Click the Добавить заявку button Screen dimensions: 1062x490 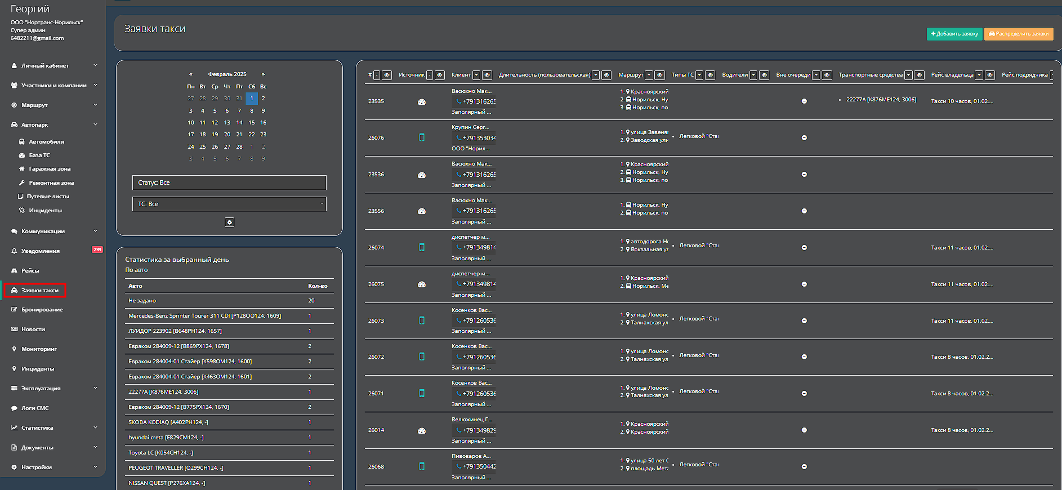coord(954,34)
